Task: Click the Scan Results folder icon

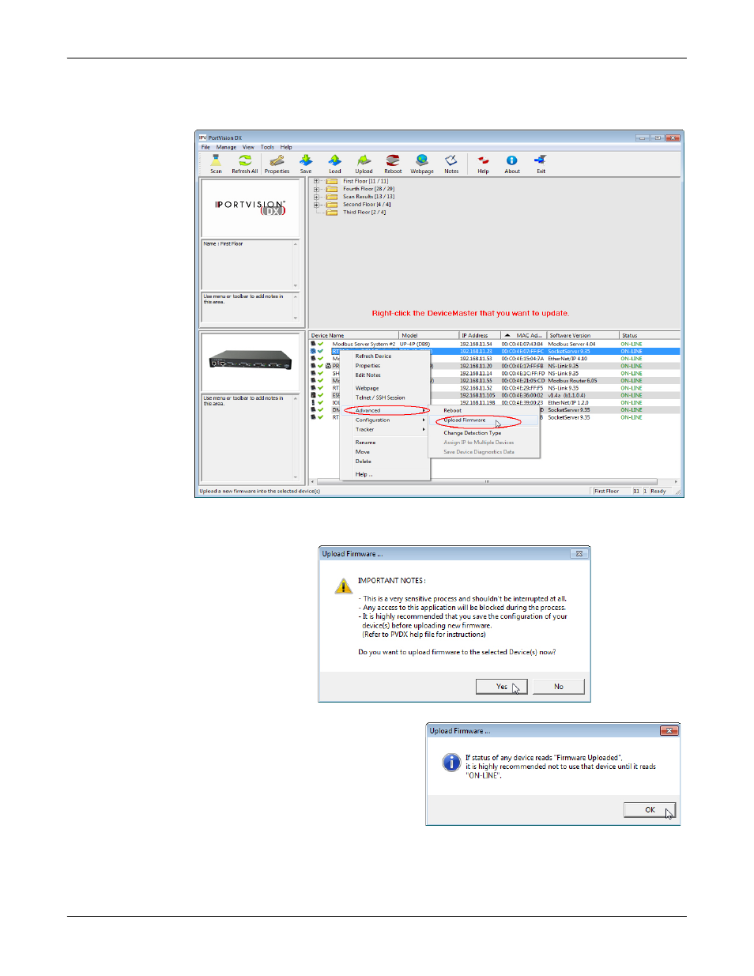Action: 332,197
